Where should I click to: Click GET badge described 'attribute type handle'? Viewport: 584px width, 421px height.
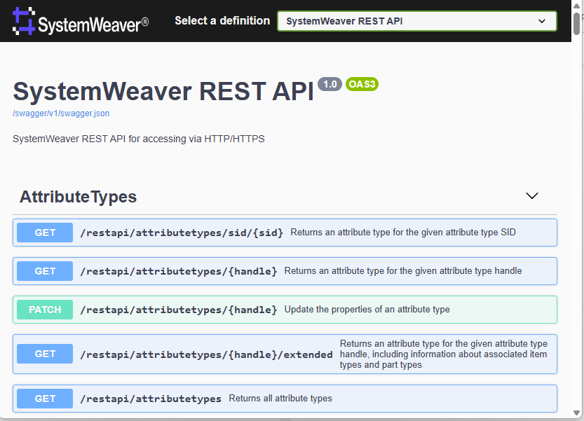(x=45, y=271)
